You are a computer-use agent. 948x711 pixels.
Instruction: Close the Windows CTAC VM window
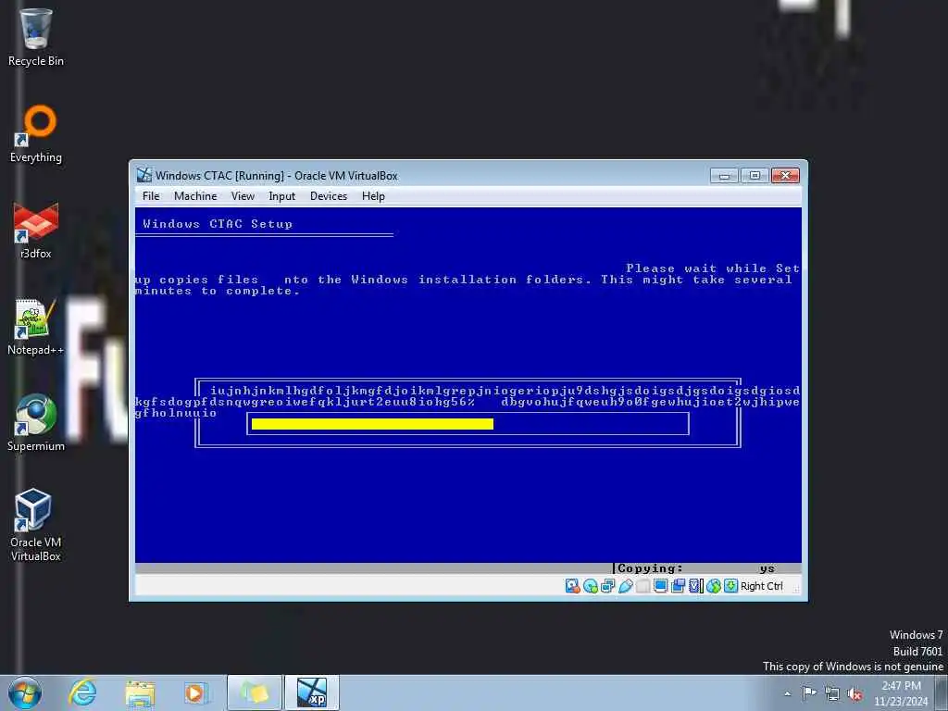[x=785, y=175]
